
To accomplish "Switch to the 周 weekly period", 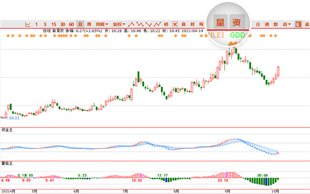I will (89, 24).
